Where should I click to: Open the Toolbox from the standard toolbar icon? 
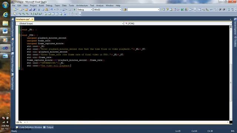pyautogui.click(x=178, y=10)
